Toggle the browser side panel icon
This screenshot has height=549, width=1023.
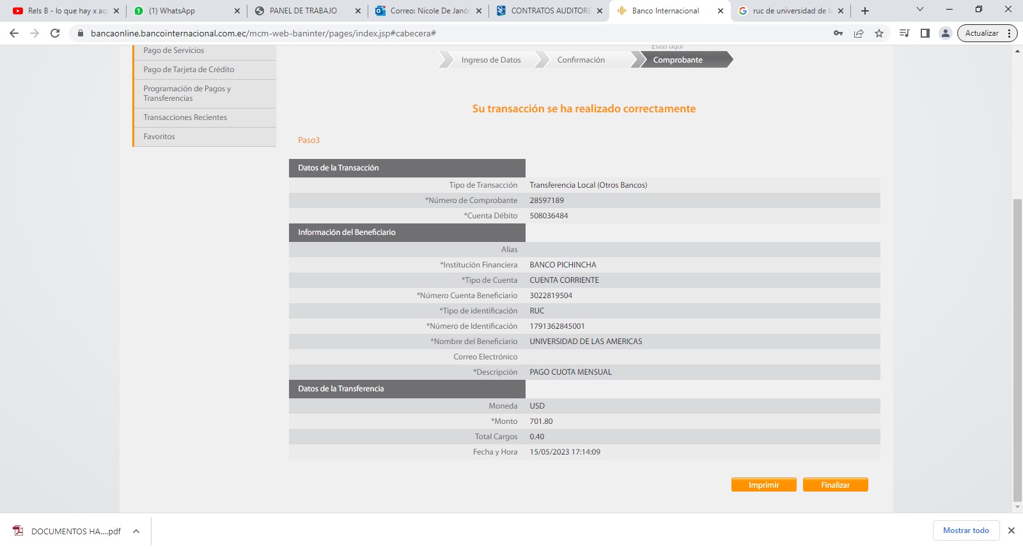pyautogui.click(x=925, y=33)
